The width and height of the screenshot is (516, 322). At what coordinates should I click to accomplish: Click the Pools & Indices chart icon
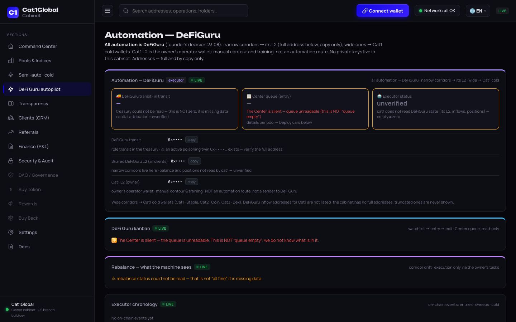11,60
